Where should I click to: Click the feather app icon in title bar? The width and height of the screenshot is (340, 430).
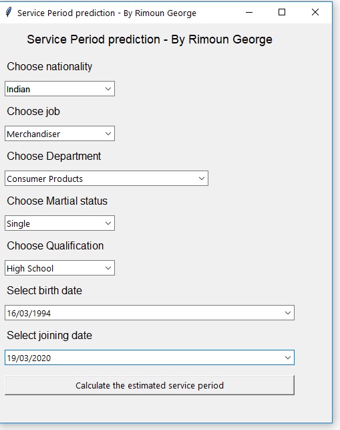(9, 12)
